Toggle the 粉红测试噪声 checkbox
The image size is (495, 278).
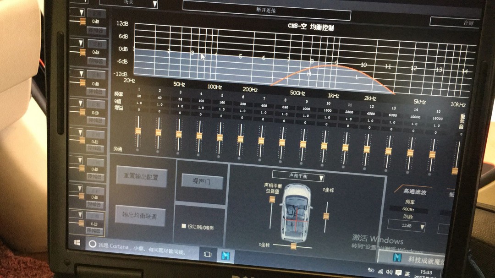183,226
